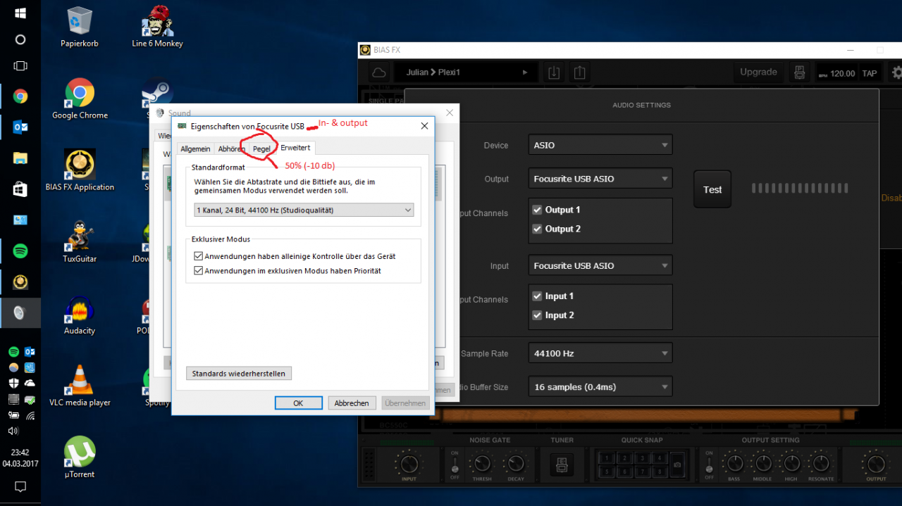Select Quick Snap slot 8

658,472
